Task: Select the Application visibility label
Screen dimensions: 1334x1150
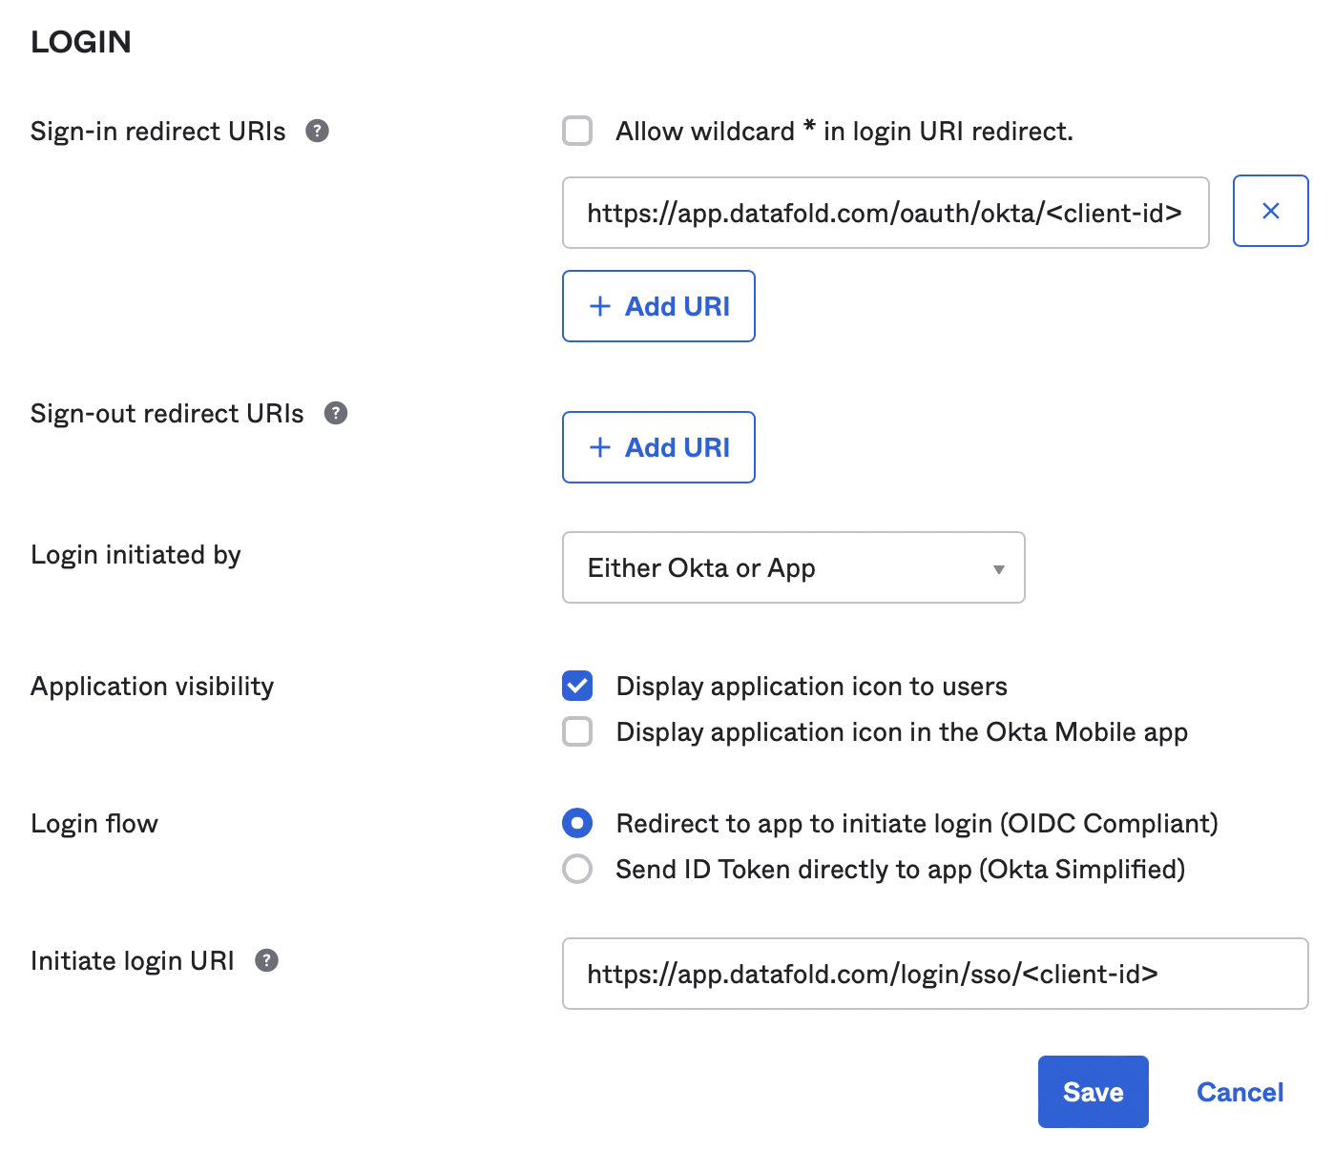Action: pos(153,687)
